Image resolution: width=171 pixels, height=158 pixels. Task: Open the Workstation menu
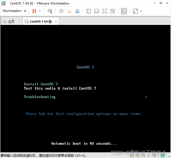click(x=14, y=11)
